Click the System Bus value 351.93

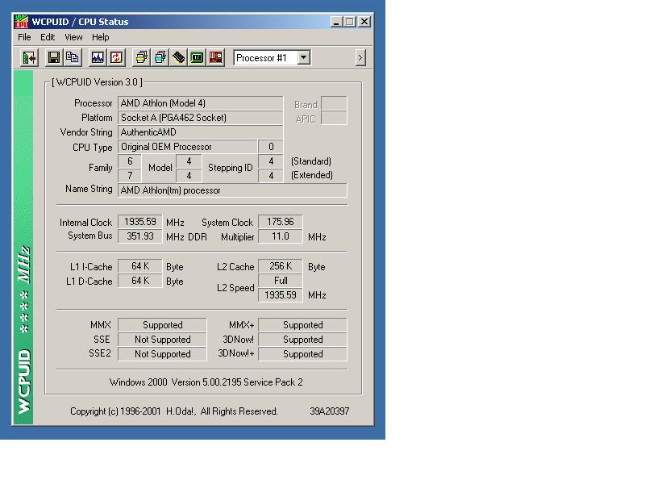click(139, 236)
